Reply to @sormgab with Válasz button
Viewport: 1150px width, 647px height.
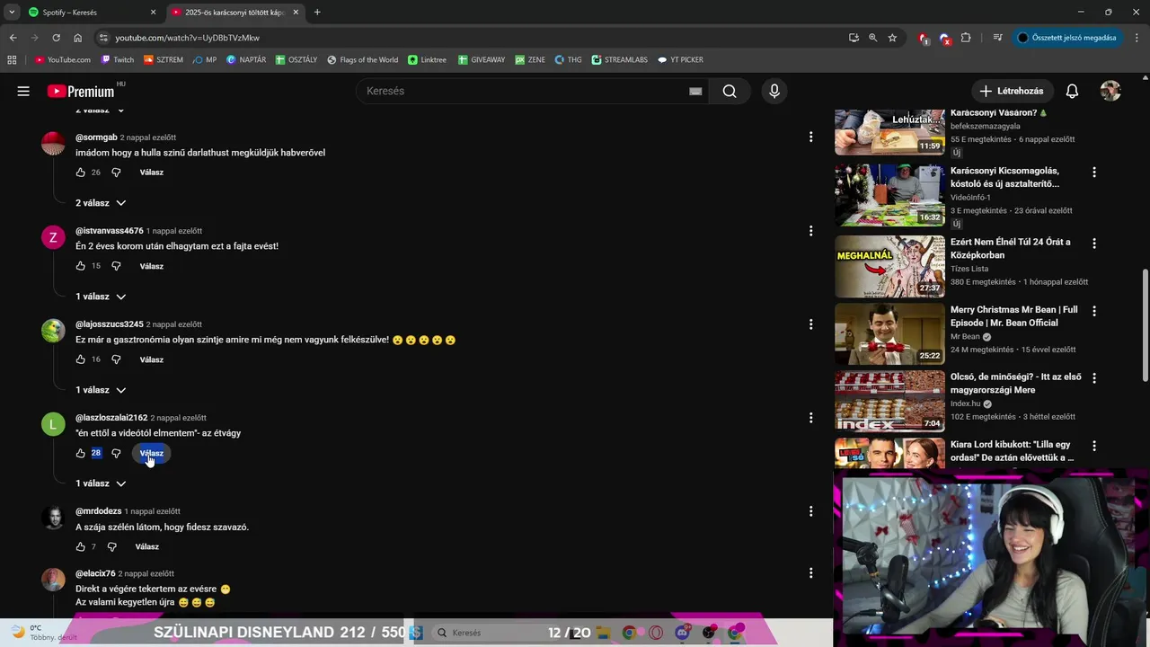pyautogui.click(x=152, y=173)
